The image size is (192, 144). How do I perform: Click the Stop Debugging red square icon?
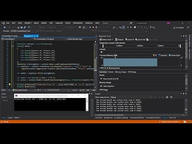[x=93, y=27]
